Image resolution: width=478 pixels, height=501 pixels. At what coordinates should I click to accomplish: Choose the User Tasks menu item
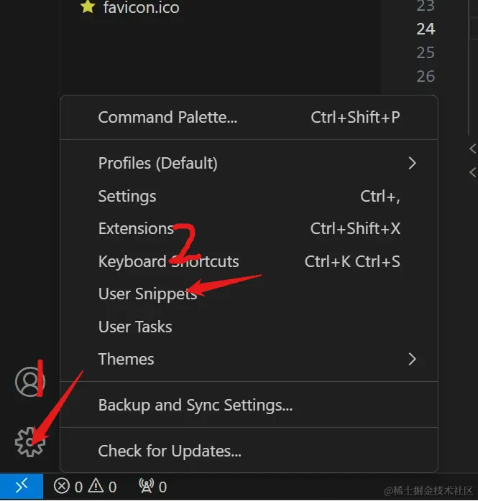tap(135, 327)
